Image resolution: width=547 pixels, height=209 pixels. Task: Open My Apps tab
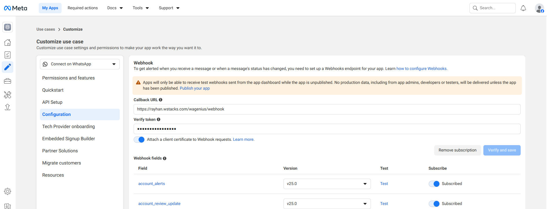[x=50, y=8]
